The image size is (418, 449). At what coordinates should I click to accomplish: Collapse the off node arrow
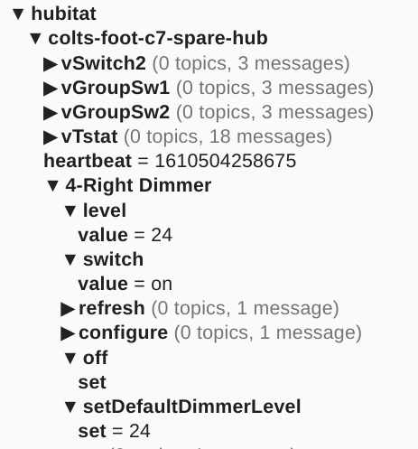tap(70, 358)
